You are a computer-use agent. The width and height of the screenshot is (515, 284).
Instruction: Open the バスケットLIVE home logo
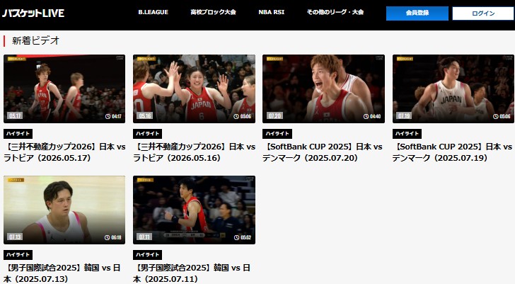[33, 13]
